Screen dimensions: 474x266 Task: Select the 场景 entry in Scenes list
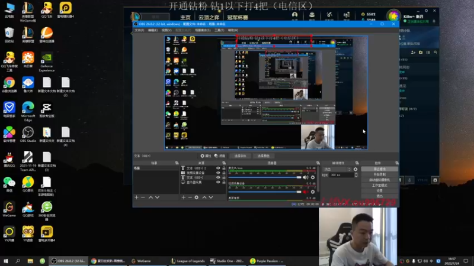(156, 168)
